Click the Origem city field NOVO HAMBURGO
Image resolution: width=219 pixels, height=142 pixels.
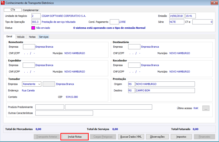(165, 84)
